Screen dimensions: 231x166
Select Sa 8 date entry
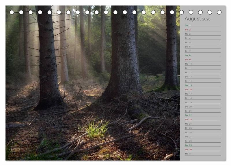click(202, 55)
